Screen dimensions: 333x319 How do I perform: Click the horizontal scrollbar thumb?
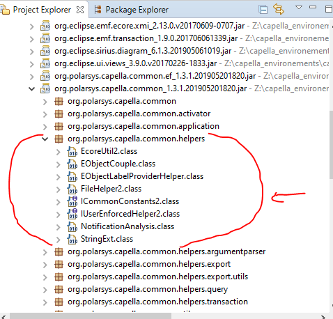[91, 316]
